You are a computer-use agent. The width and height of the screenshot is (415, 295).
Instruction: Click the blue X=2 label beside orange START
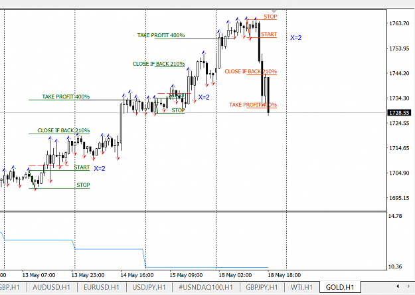point(296,38)
